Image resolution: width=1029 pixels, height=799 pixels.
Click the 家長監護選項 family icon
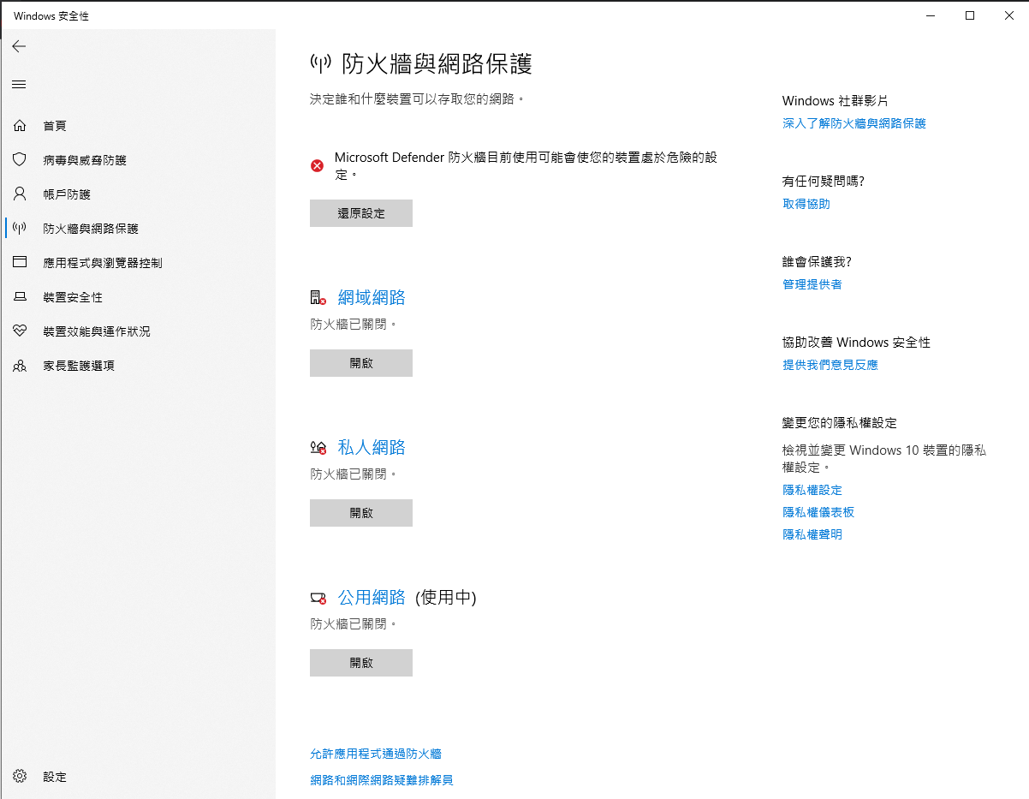(x=20, y=366)
